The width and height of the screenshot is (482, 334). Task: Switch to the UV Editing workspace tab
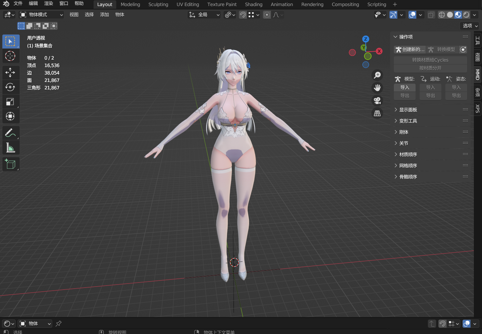[x=188, y=4]
